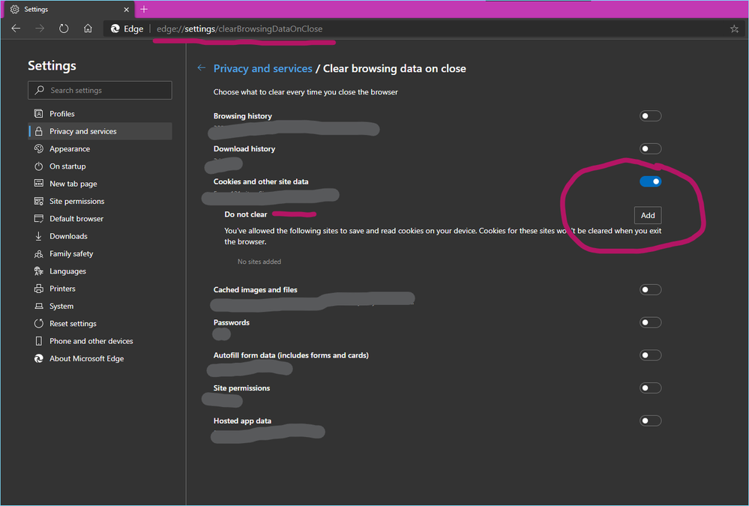Open sidebar Site permissions settings

(x=100, y=201)
